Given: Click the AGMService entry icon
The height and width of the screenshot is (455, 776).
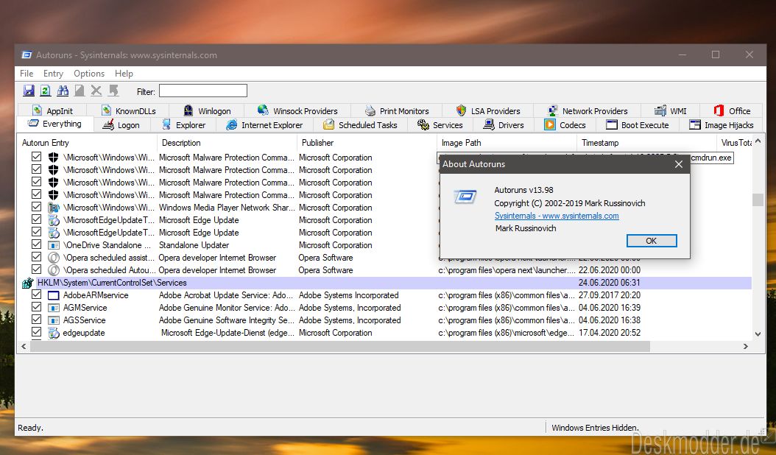Looking at the screenshot, I should point(54,308).
